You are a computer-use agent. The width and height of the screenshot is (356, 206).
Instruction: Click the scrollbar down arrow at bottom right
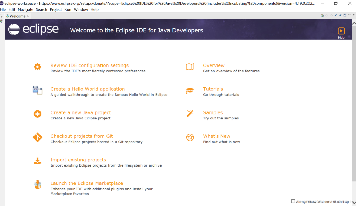click(354, 203)
